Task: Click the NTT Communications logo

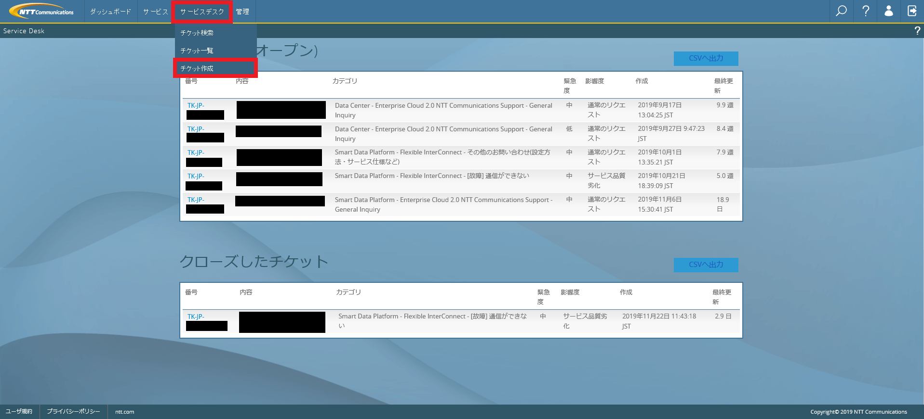Action: 41,11
